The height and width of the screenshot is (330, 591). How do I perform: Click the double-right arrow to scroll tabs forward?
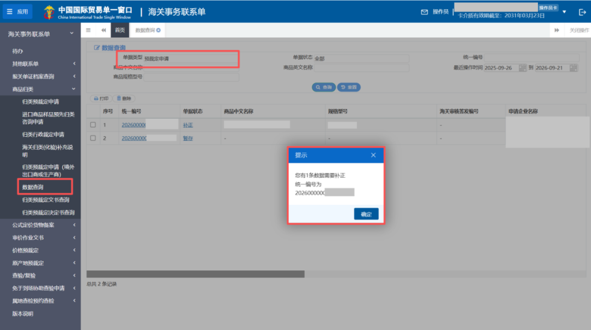pyautogui.click(x=557, y=30)
